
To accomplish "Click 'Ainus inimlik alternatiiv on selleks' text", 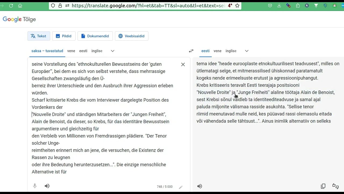I will click(x=296, y=121).
